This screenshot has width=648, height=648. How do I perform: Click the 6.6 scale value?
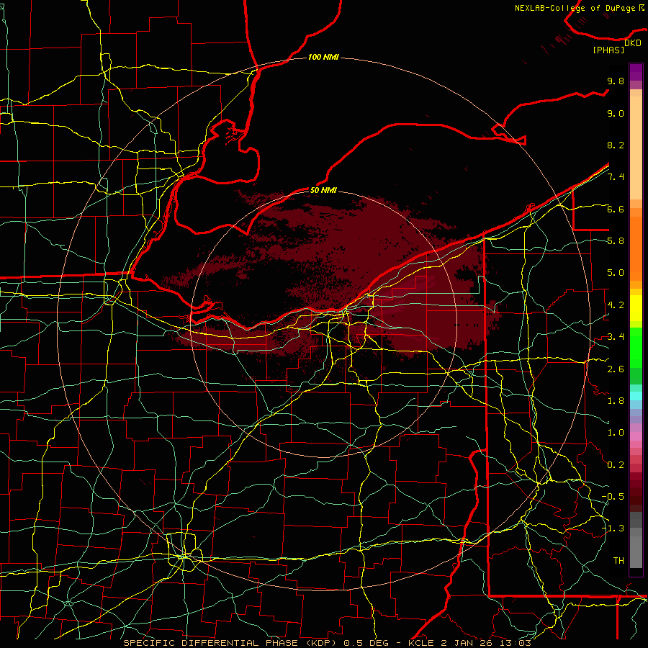[x=616, y=210]
